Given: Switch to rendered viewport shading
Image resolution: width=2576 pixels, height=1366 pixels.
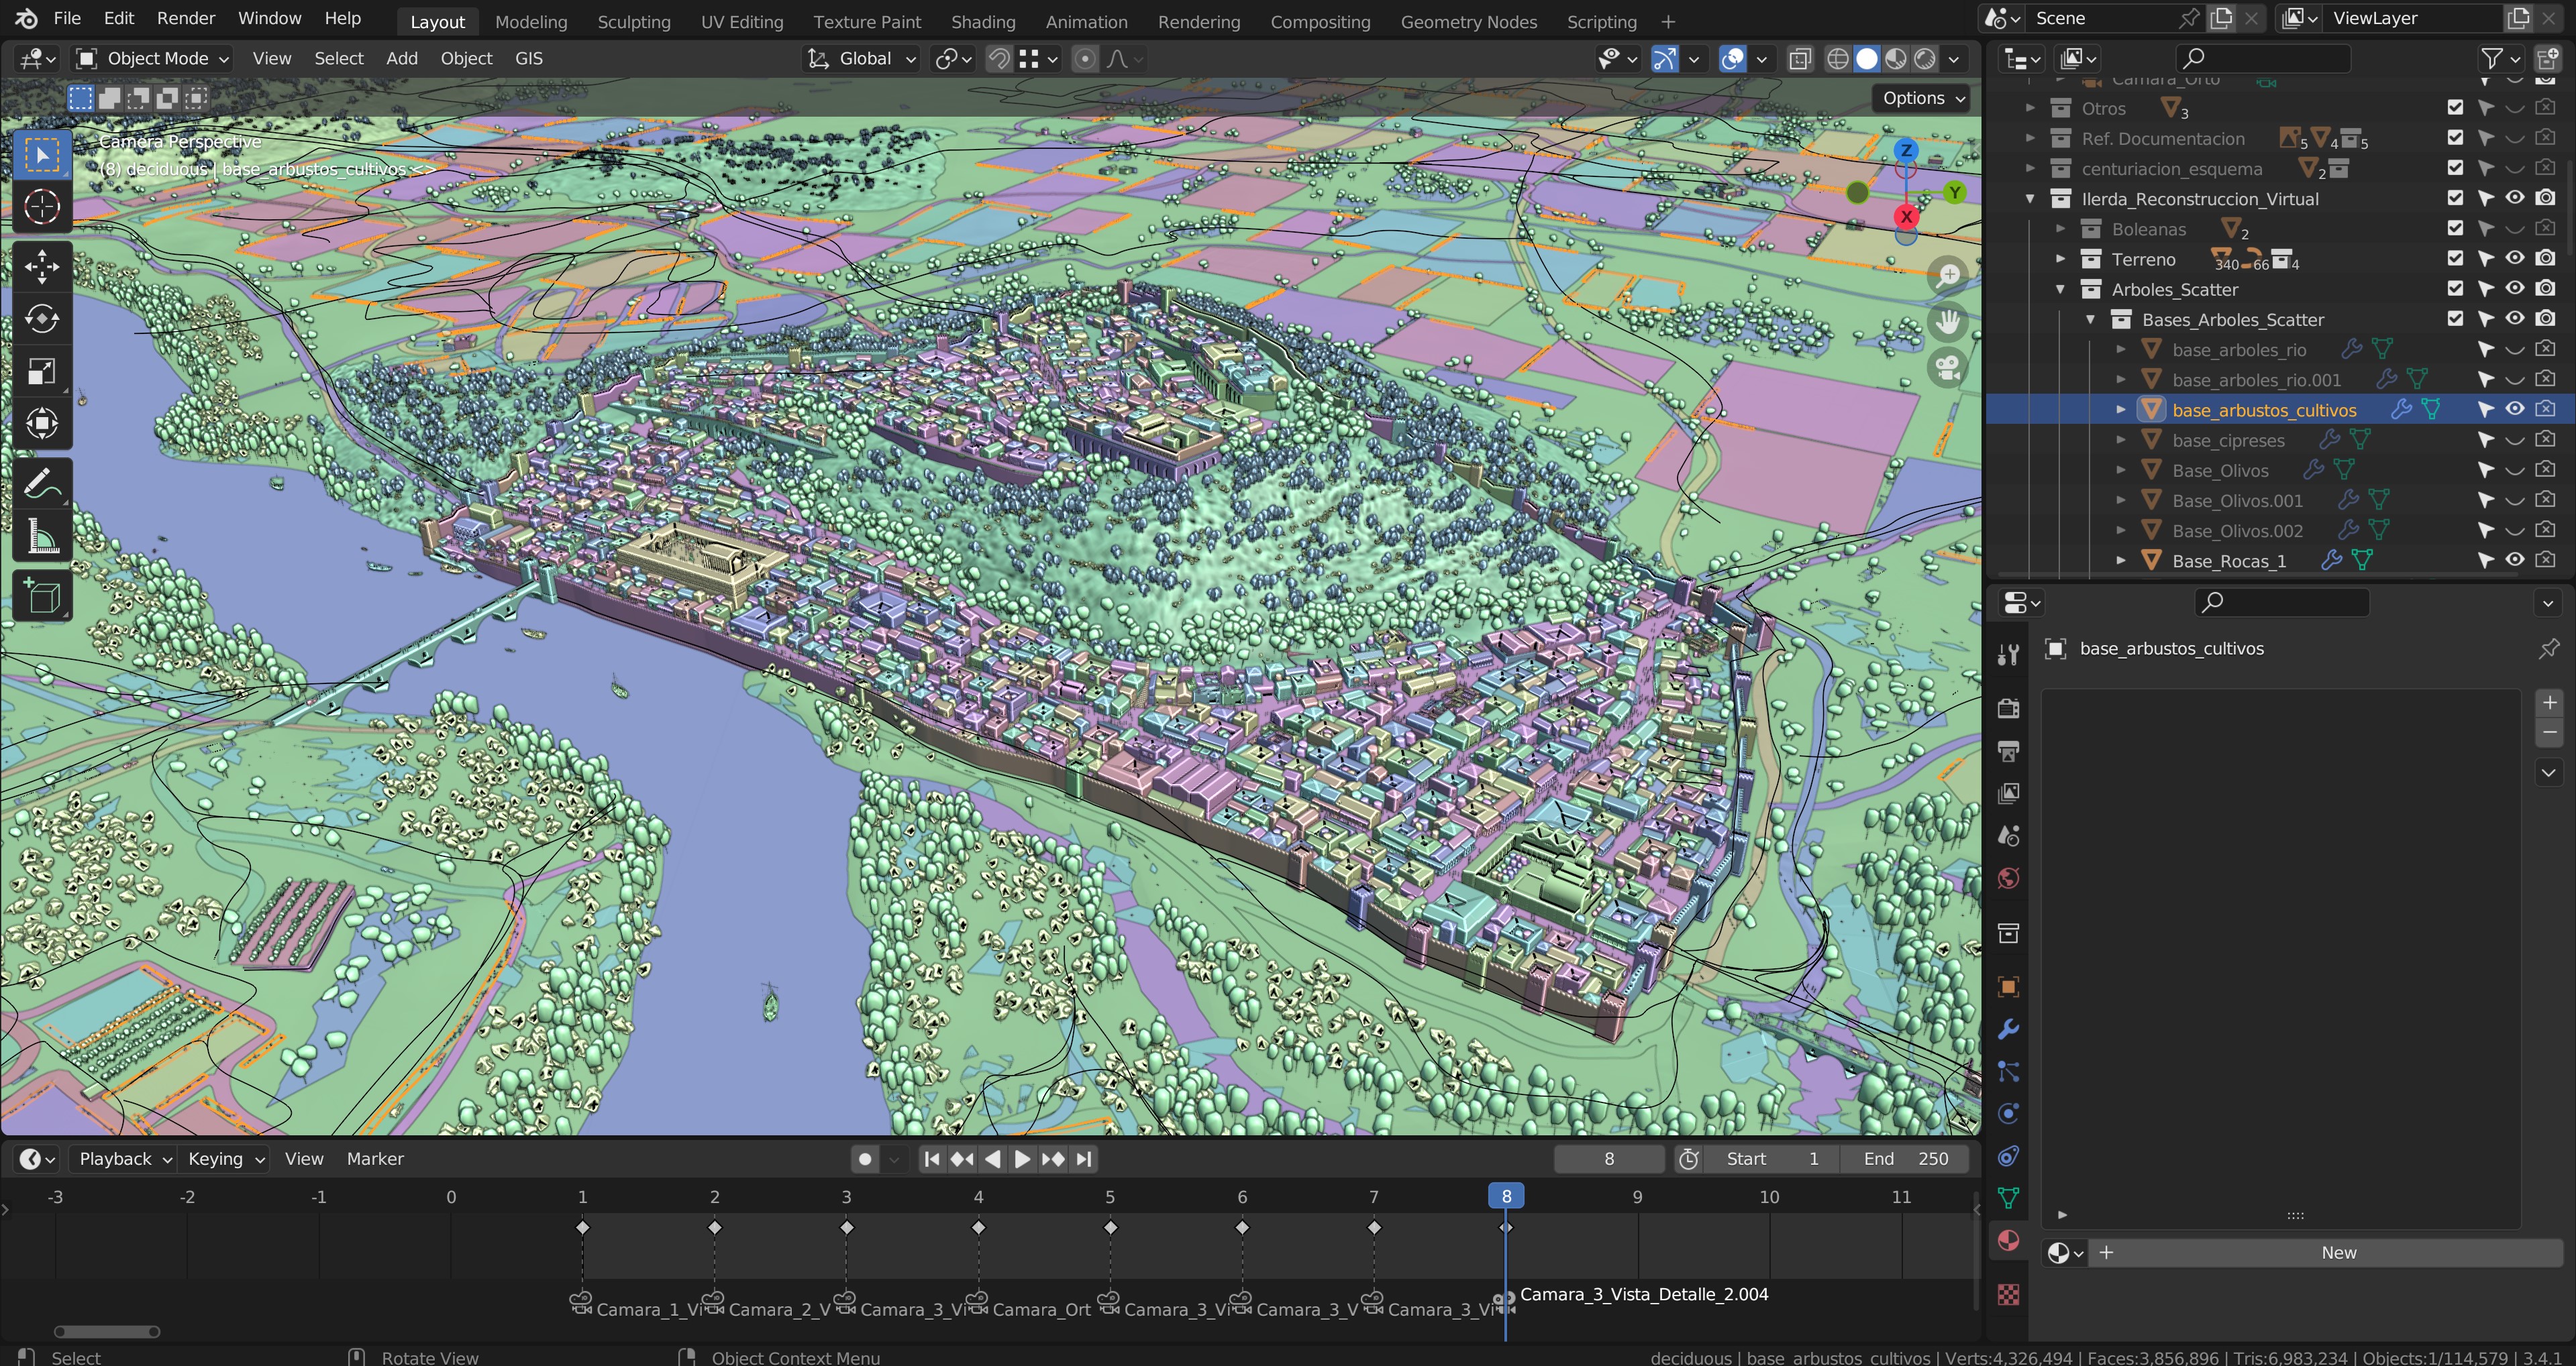Looking at the screenshot, I should (1925, 59).
